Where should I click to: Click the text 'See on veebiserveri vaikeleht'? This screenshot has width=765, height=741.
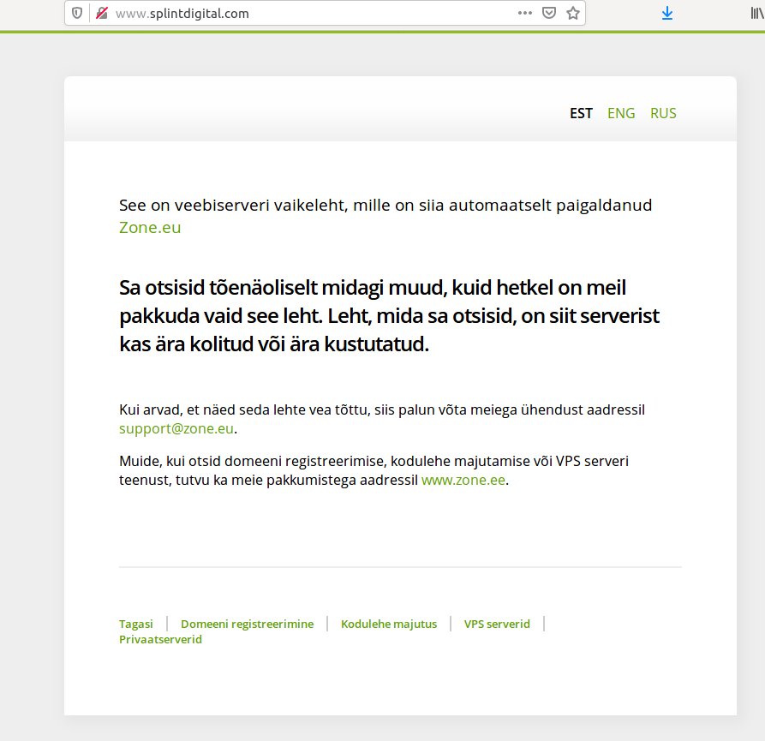[233, 206]
